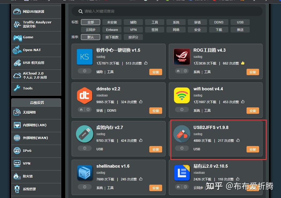
Task: Like the shellinabox plugin
Action: click(141, 179)
